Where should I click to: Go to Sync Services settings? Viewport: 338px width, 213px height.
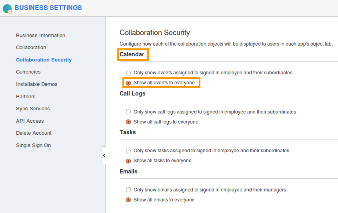point(33,109)
